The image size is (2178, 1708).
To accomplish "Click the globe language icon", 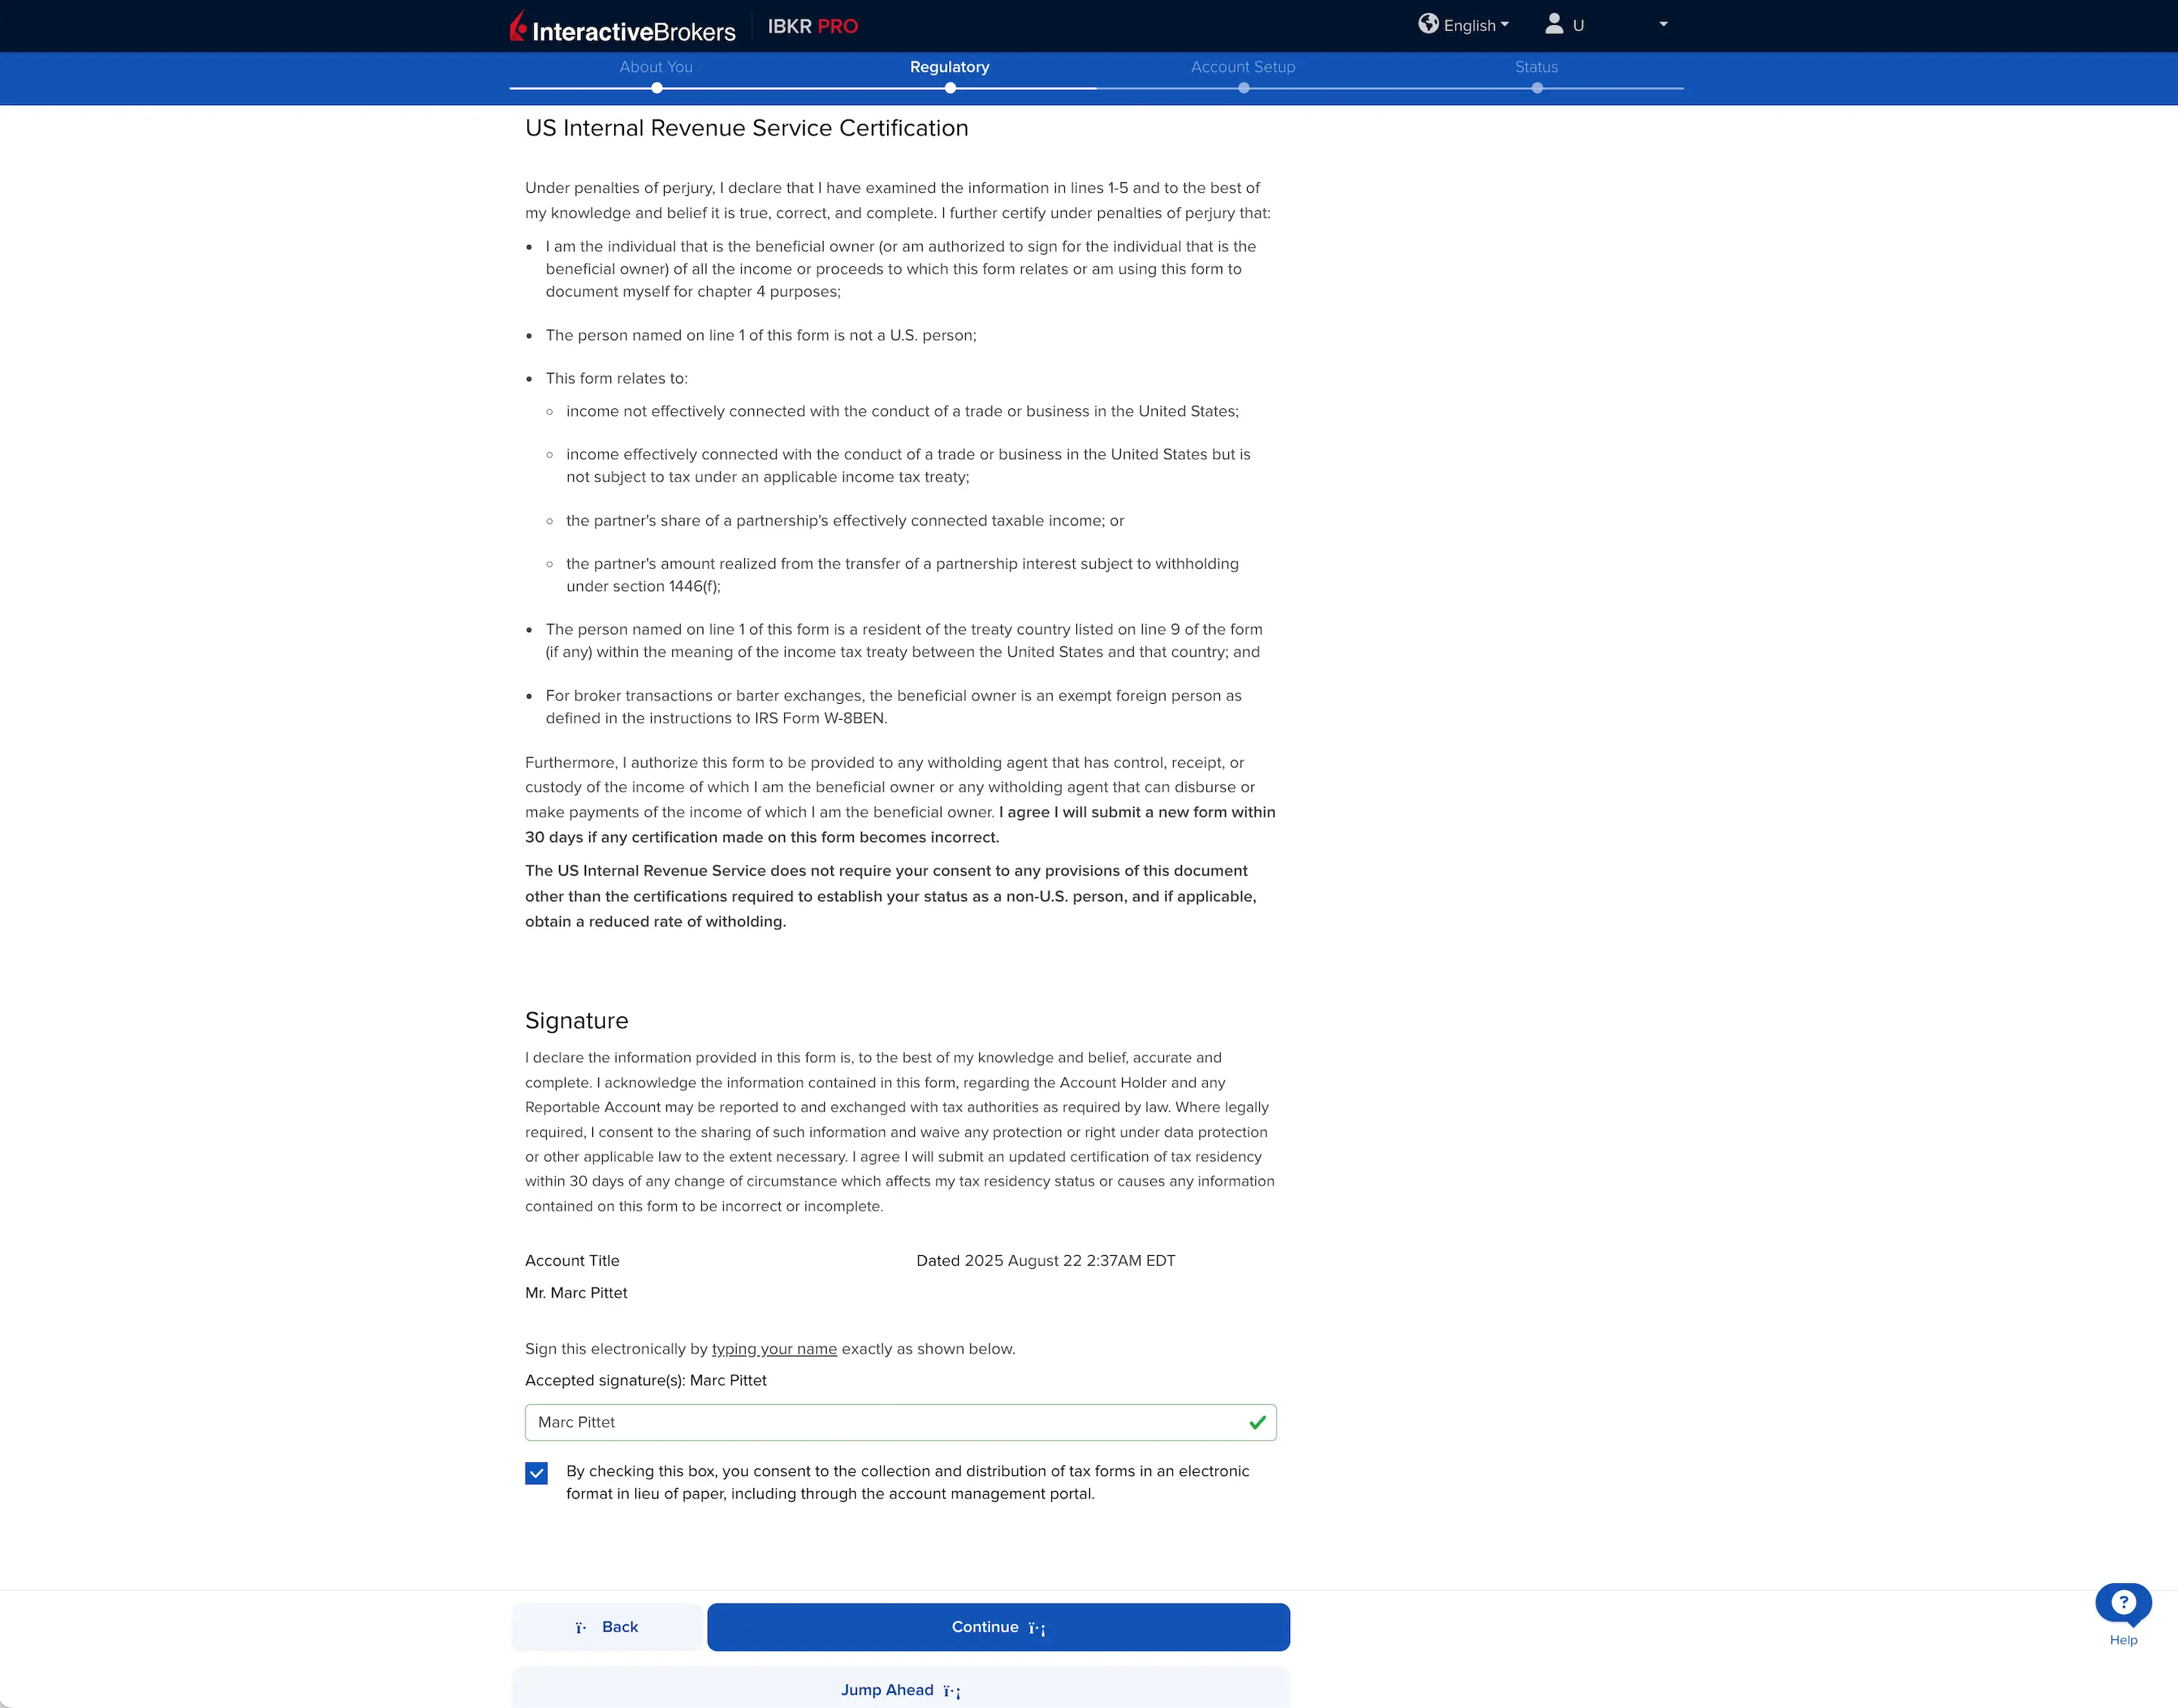I will pyautogui.click(x=1429, y=24).
